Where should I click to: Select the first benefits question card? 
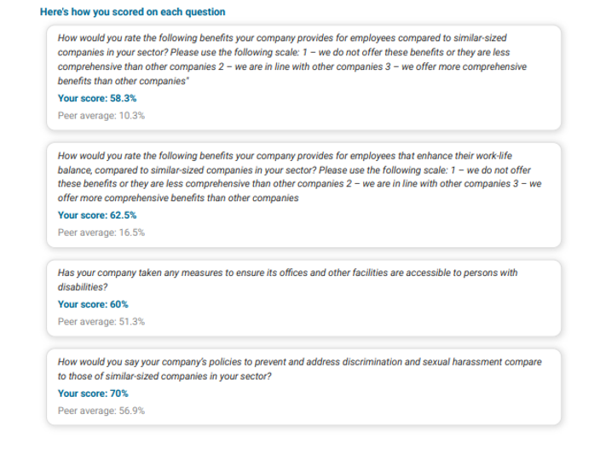pyautogui.click(x=303, y=78)
